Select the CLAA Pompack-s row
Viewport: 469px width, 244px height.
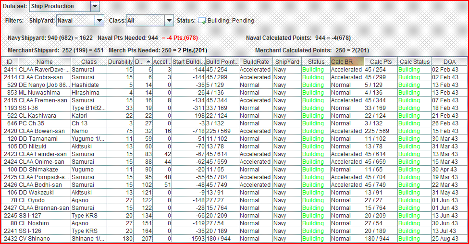(x=234, y=177)
